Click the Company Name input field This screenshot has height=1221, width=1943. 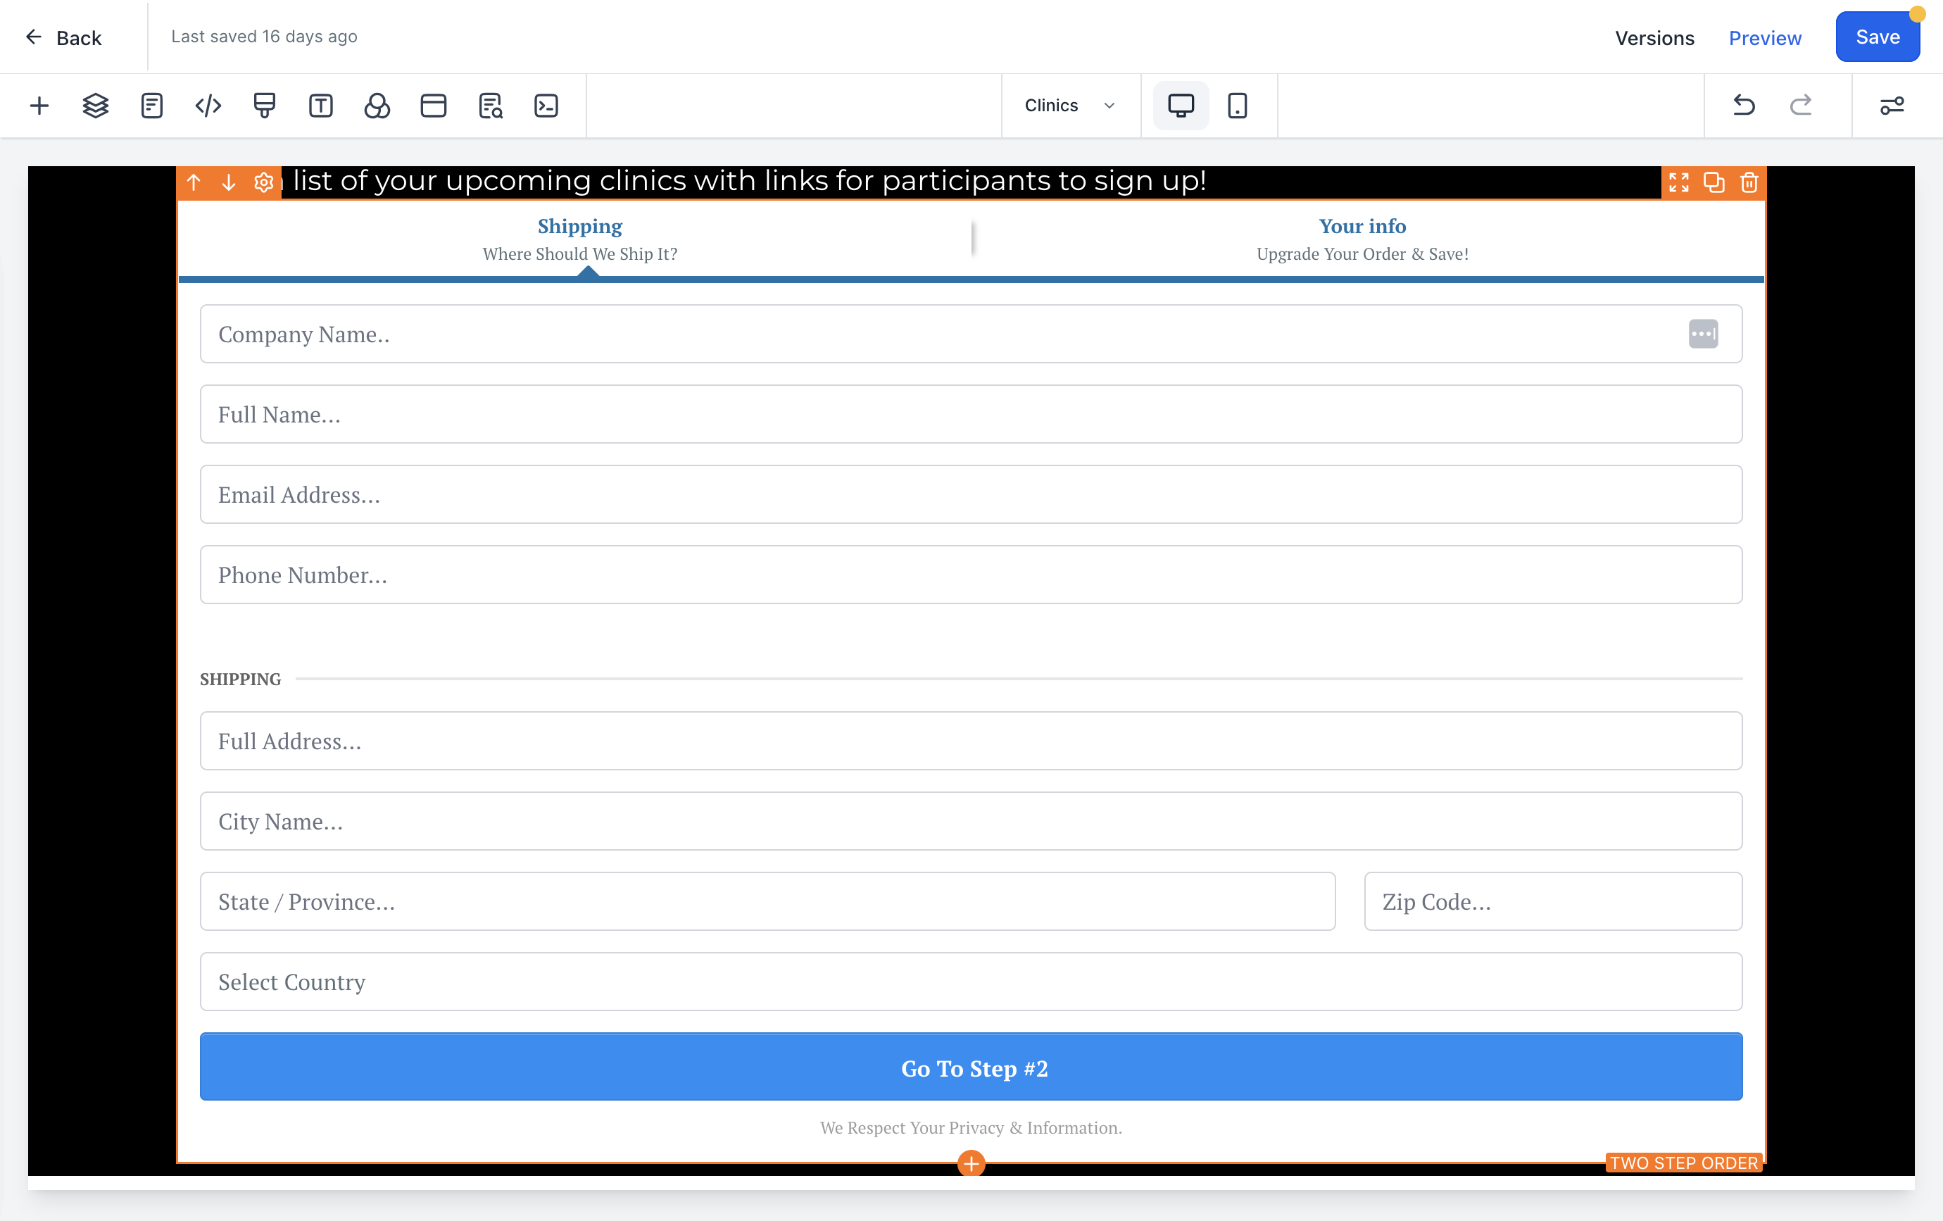point(971,334)
